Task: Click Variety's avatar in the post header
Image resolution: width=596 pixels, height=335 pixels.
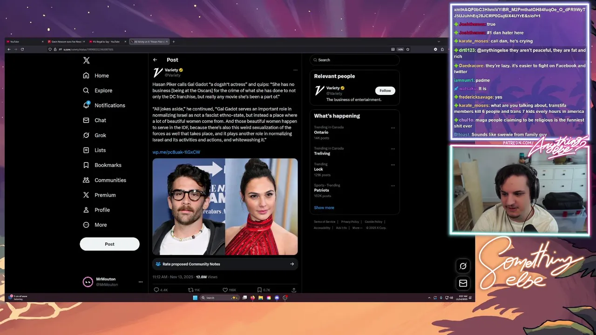Action: (x=158, y=72)
